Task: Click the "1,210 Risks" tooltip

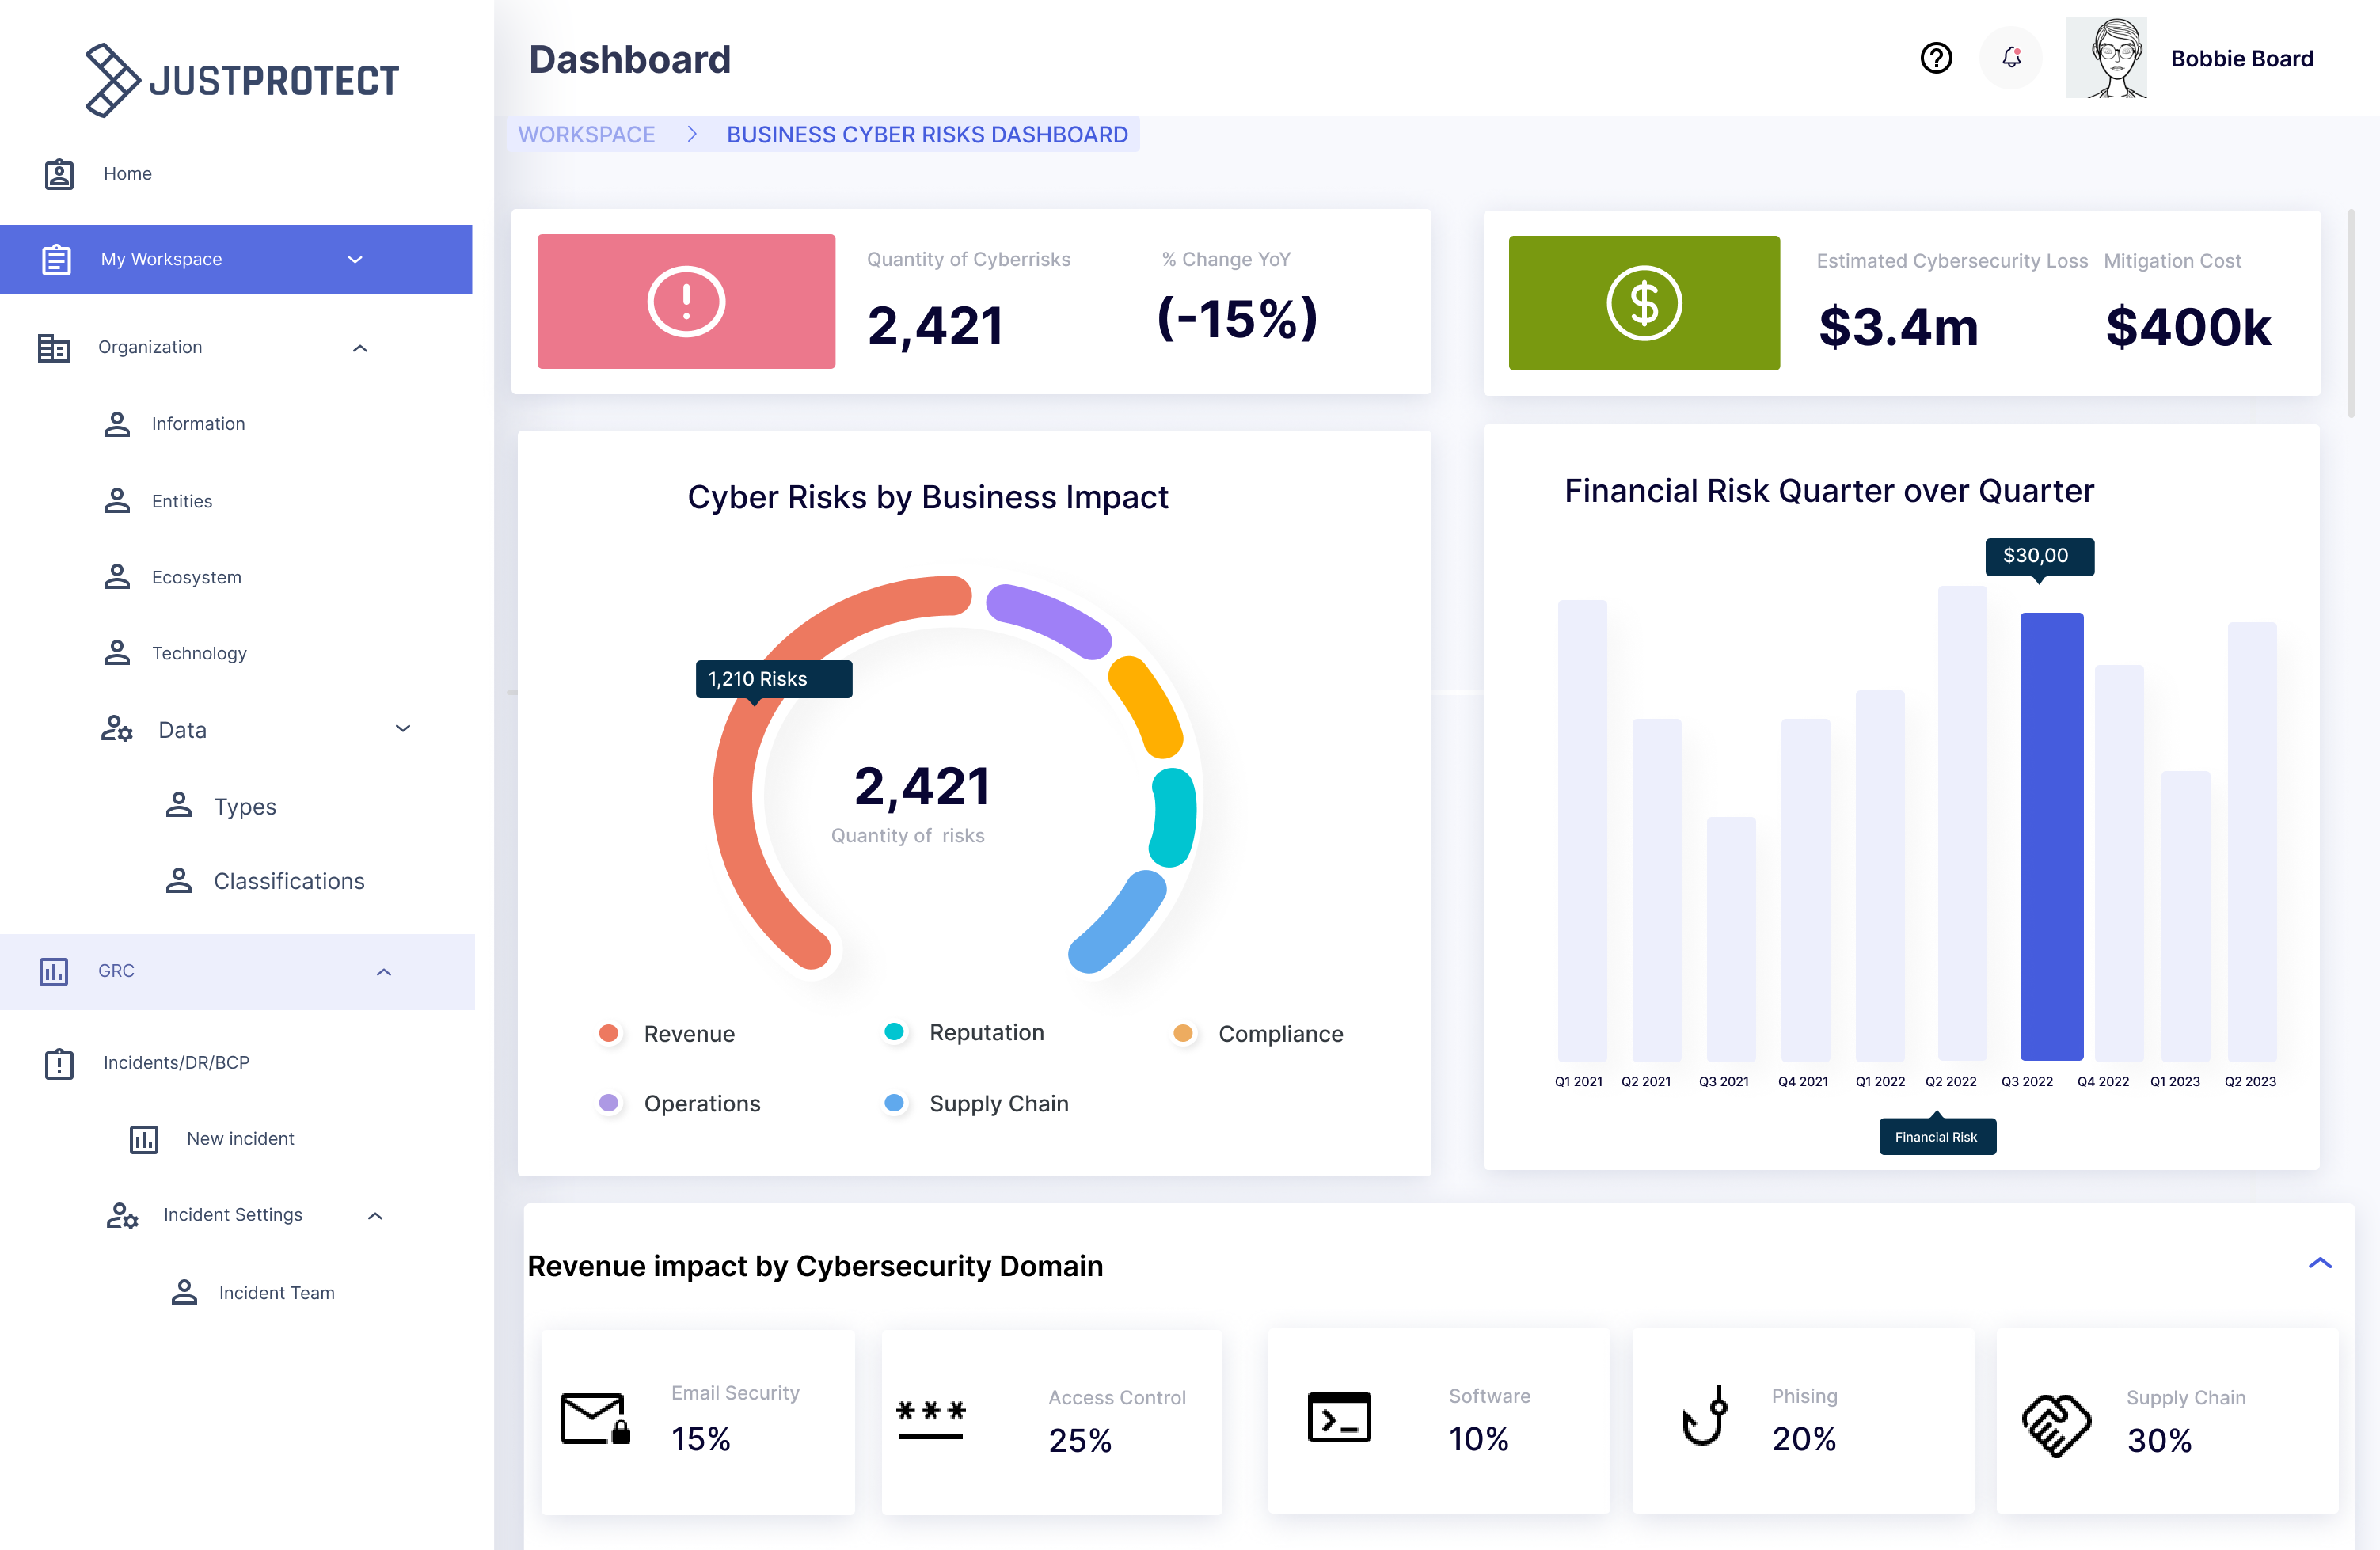Action: (x=773, y=679)
